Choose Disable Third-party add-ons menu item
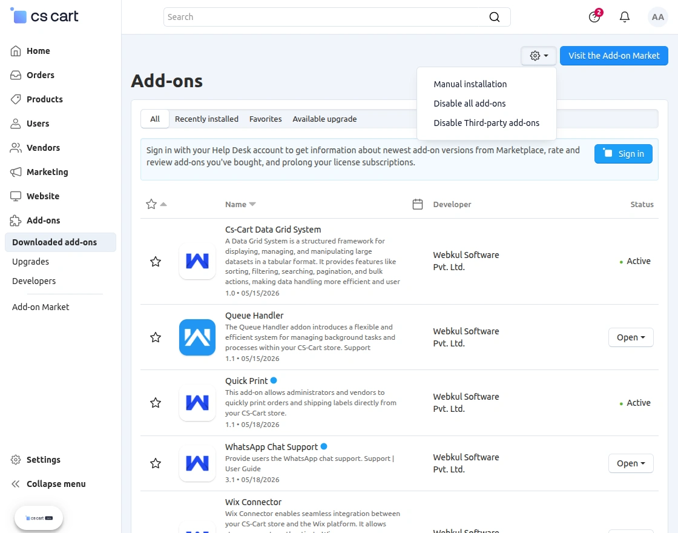Screen dimensions: 678x533 pos(487,123)
